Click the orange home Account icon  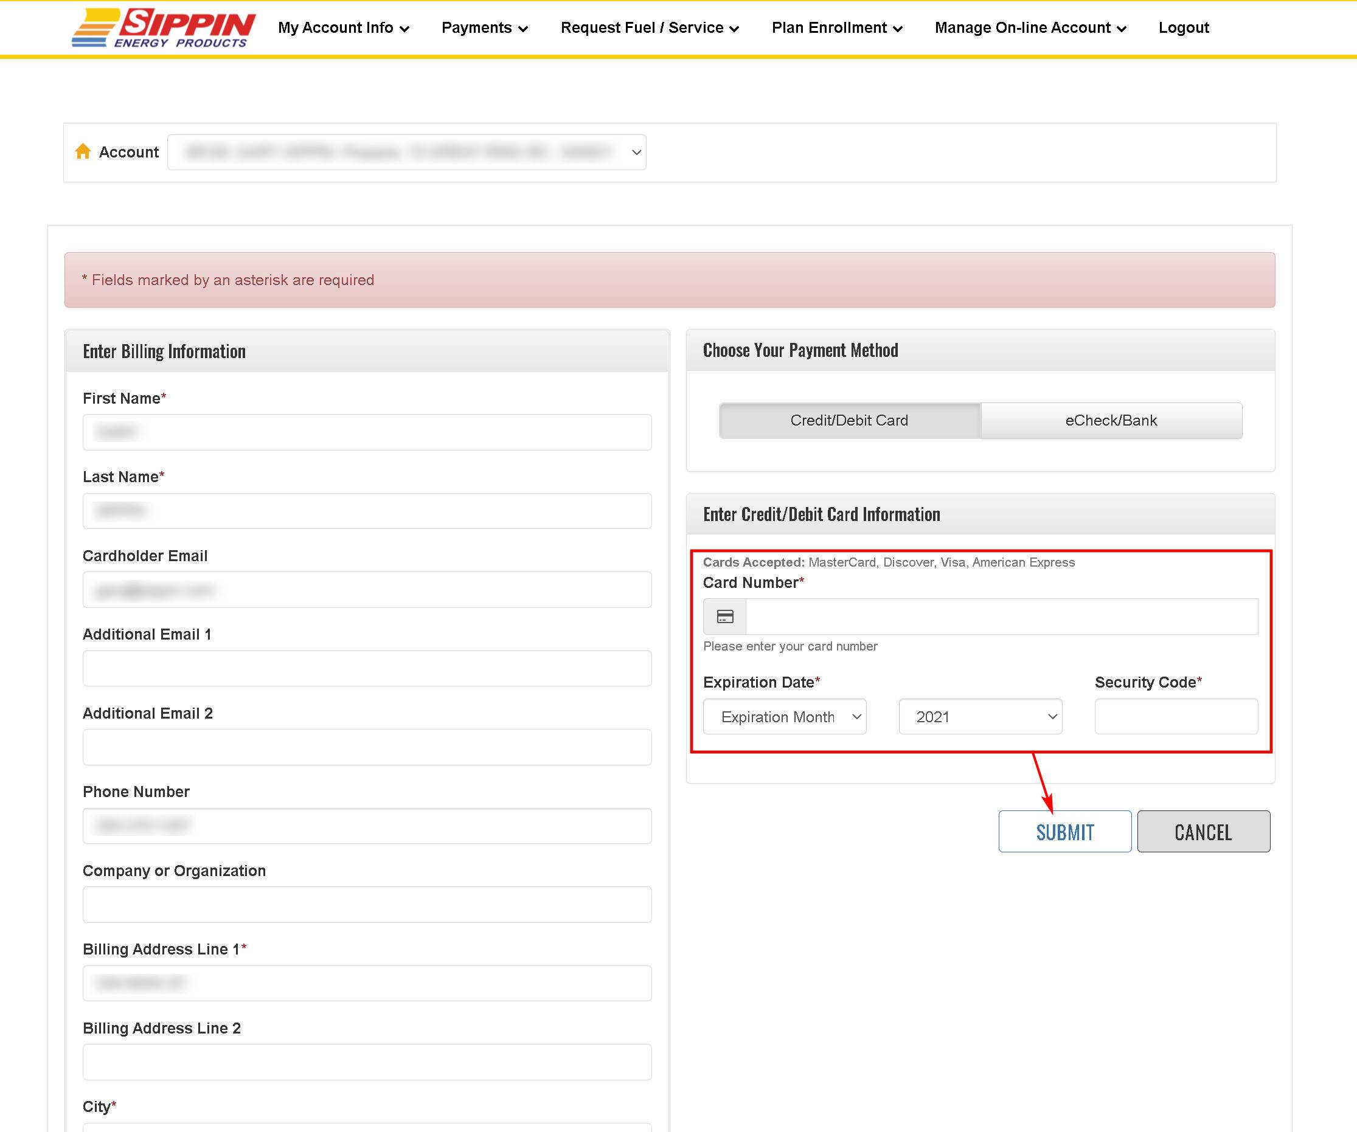83,152
